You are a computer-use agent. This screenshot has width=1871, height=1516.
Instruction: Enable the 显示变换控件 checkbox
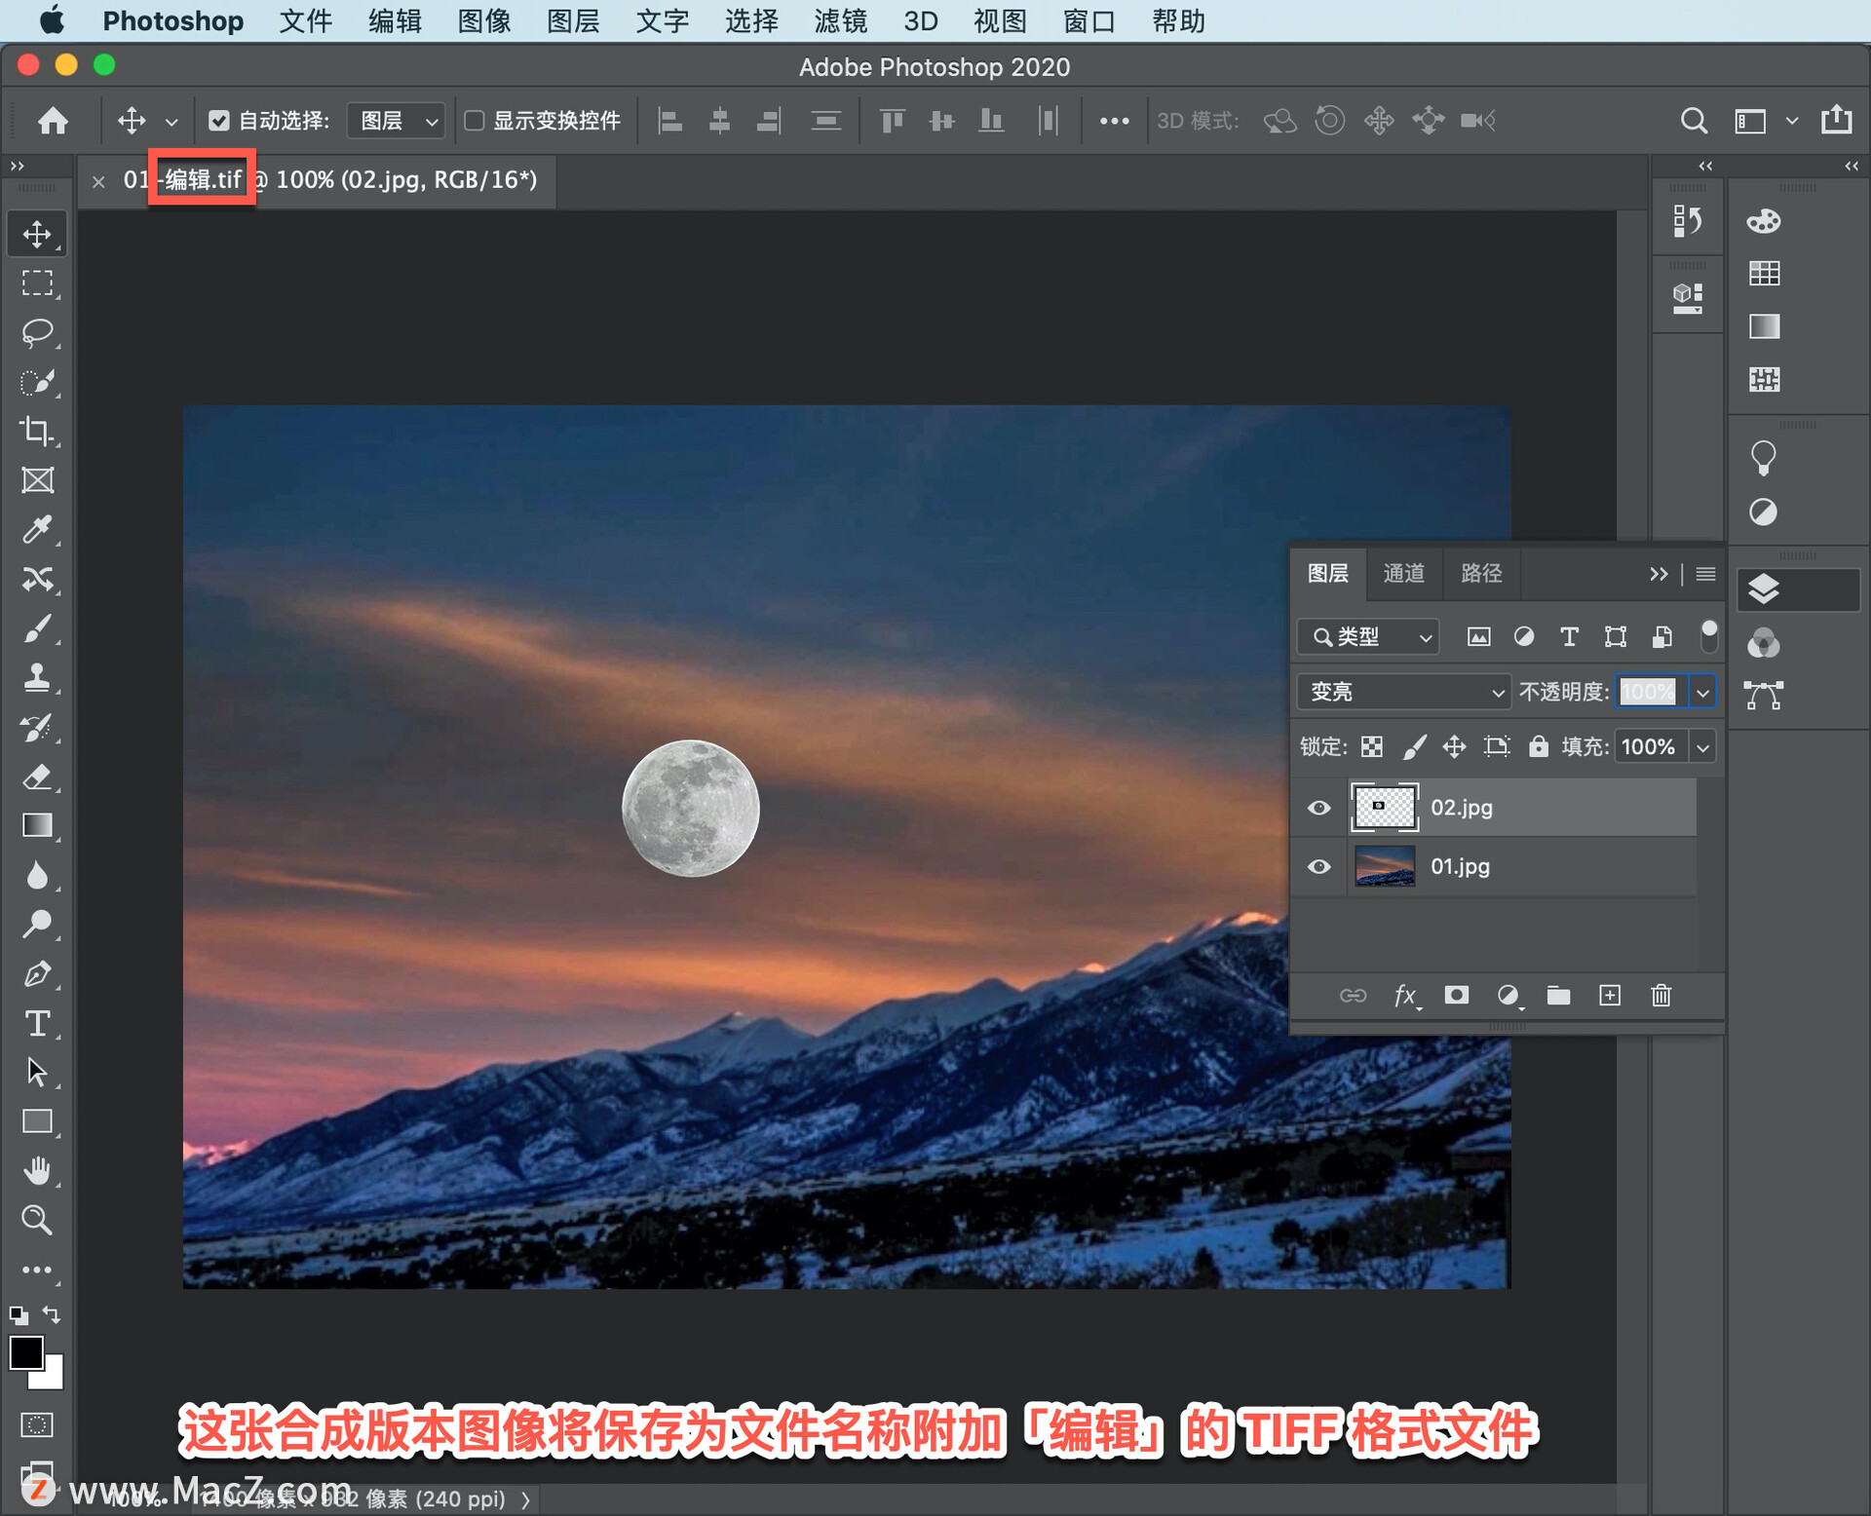click(x=474, y=121)
